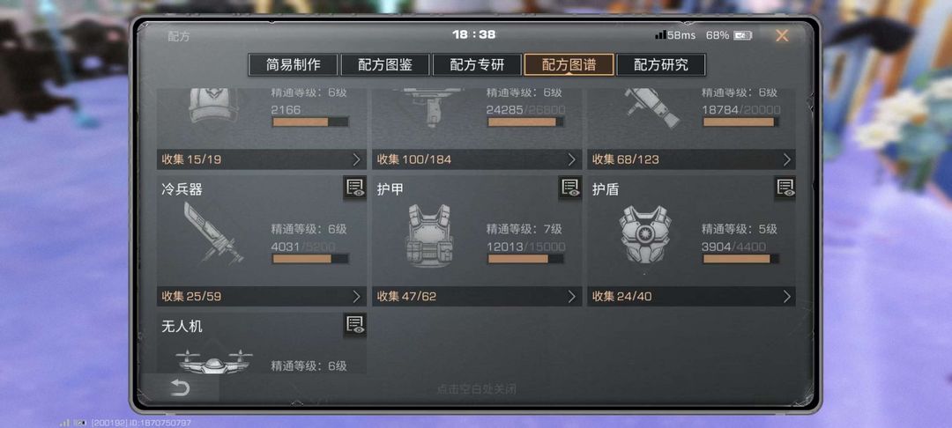Expand the 收集 100/184 row
Screen dimensions: 952x428
coord(477,160)
